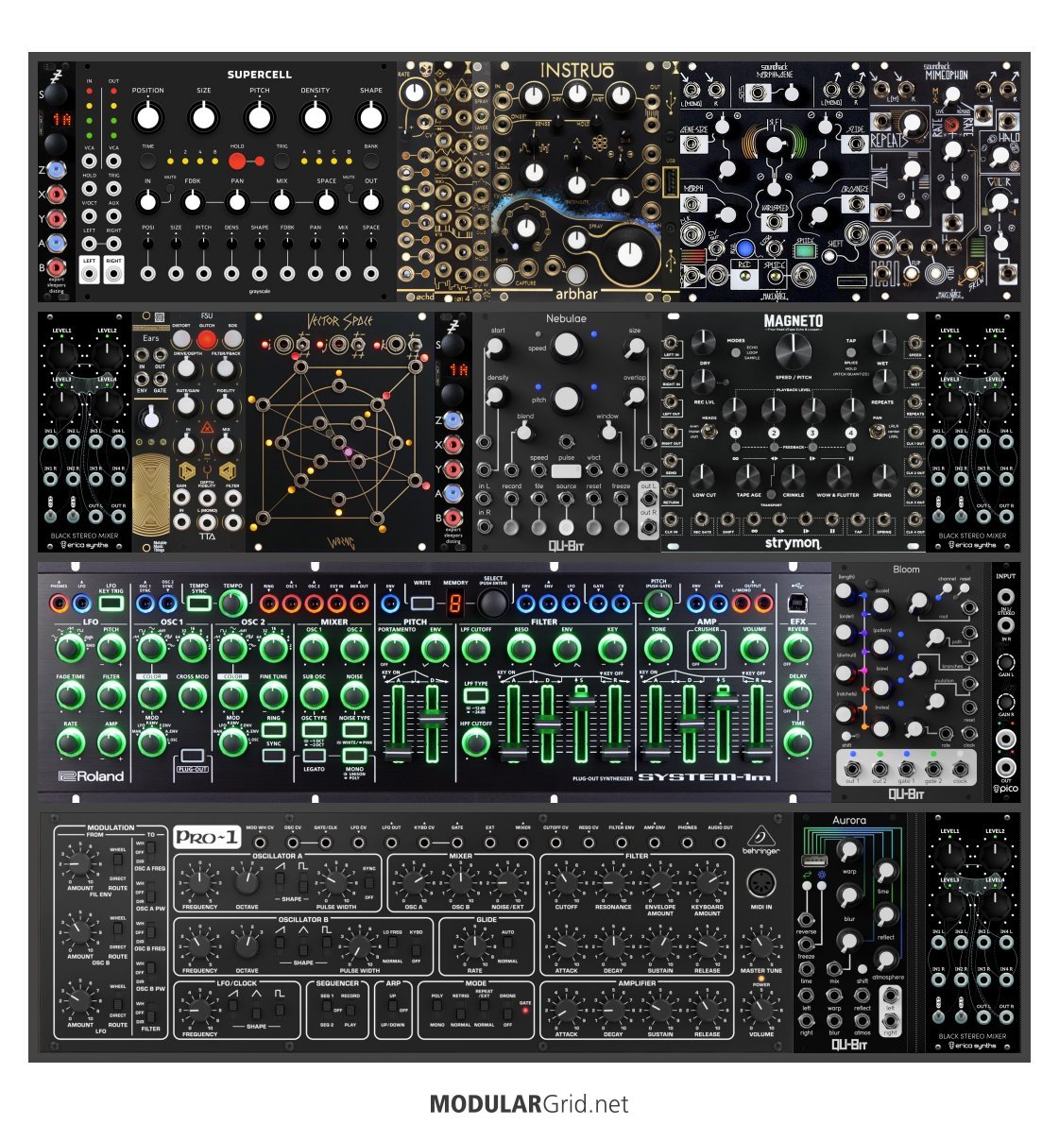The width and height of the screenshot is (1059, 1124).
Task: Flip the Pro-1 ARP up/down switch
Action: (x=393, y=1010)
